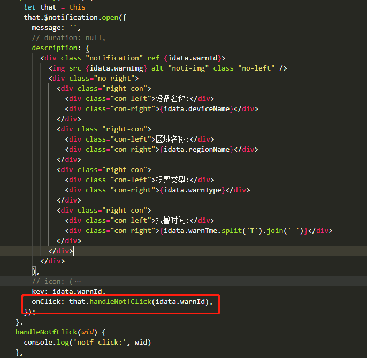
Task: Click the '区域名称:' label text
Action: (x=172, y=139)
